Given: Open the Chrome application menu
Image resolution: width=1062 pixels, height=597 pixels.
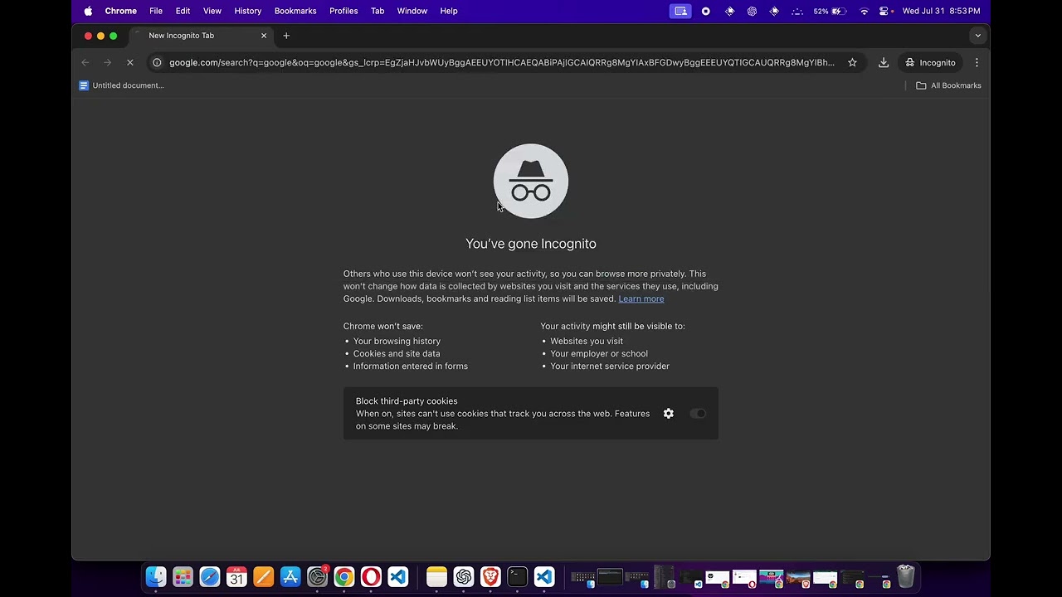Looking at the screenshot, I should pyautogui.click(x=120, y=11).
